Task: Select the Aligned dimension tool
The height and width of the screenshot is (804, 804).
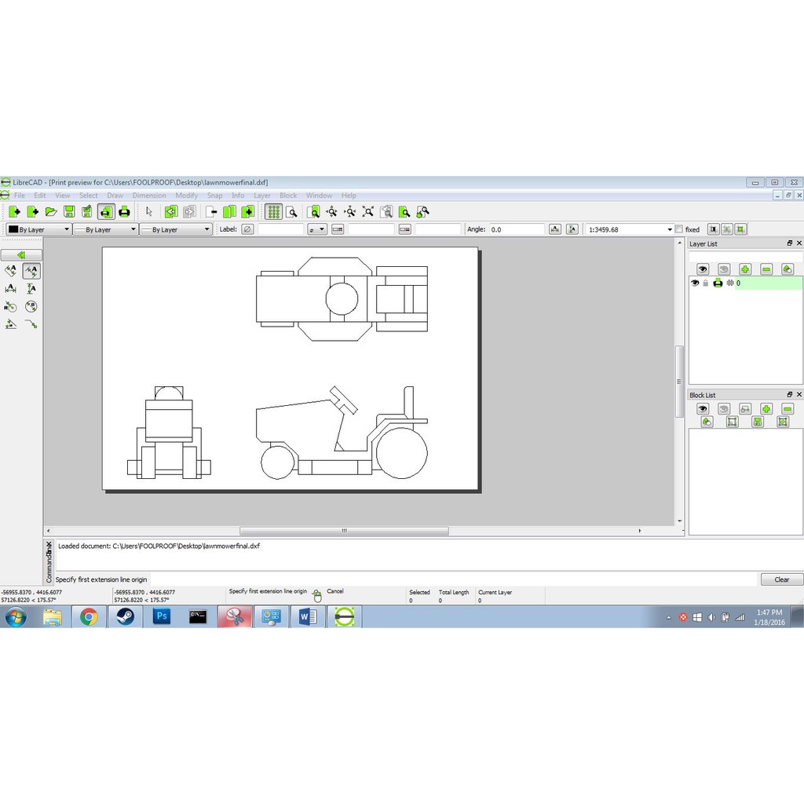Action: tap(11, 271)
